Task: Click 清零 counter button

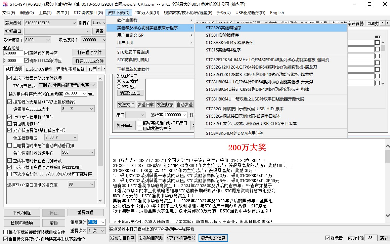Action: (x=384, y=238)
